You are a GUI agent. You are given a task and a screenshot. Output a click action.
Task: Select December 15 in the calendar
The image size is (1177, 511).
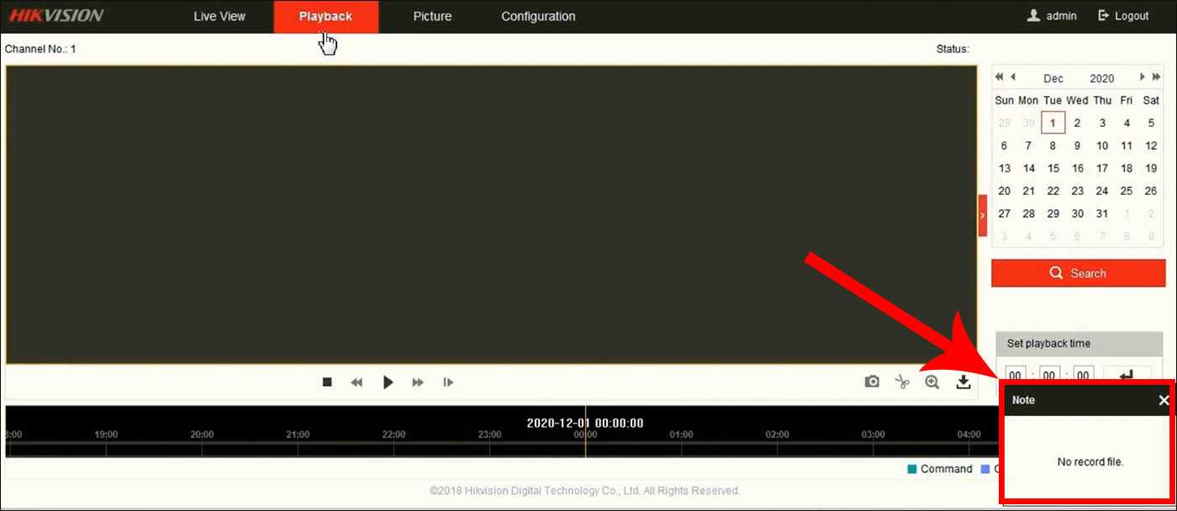(x=1053, y=168)
